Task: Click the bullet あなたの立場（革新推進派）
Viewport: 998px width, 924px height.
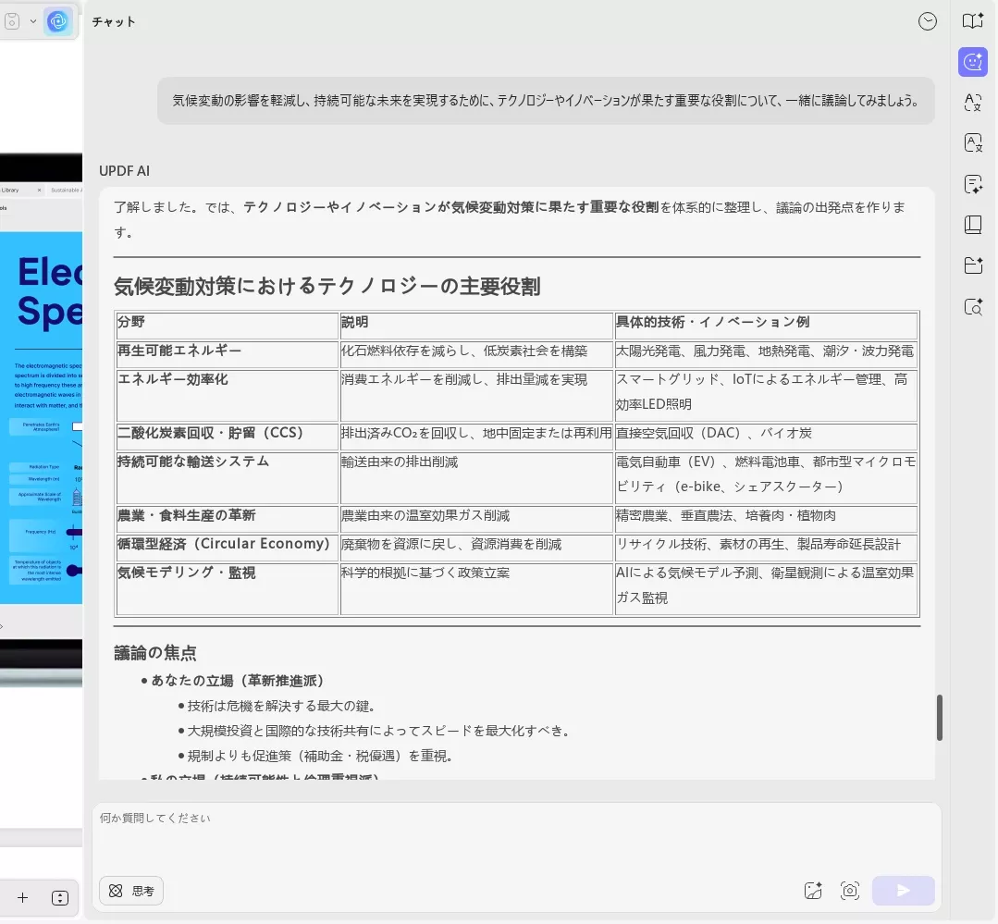Action: coord(237,680)
